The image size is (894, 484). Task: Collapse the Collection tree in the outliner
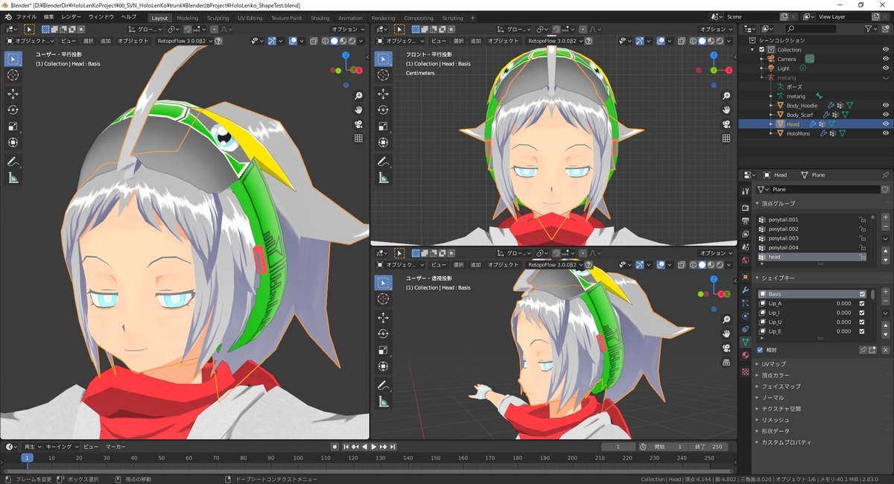(x=752, y=50)
